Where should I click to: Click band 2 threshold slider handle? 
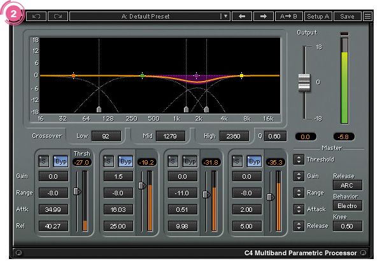point(142,186)
